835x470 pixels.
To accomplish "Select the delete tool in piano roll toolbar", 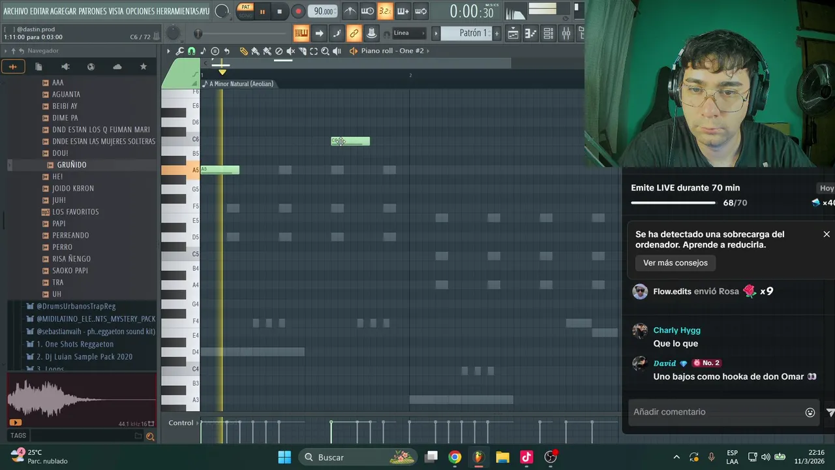I will click(279, 51).
